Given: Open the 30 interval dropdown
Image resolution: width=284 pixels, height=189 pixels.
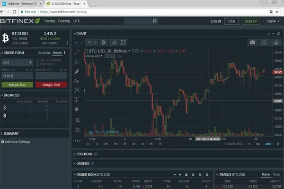Looking at the screenshot, I should (x=91, y=43).
